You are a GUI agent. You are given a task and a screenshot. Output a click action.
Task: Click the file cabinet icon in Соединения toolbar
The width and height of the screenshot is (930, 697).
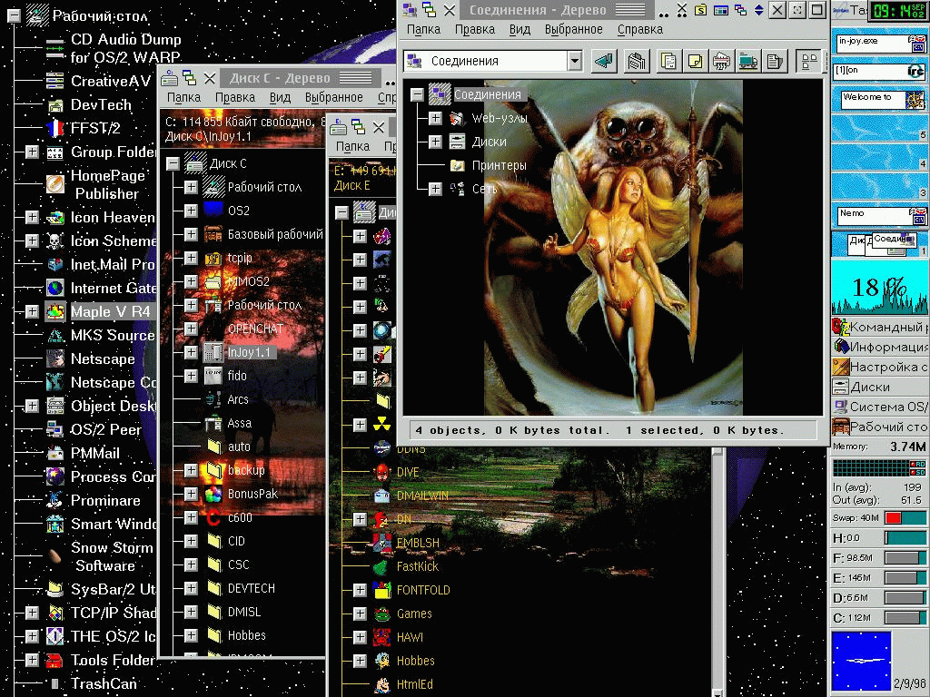pyautogui.click(x=637, y=61)
